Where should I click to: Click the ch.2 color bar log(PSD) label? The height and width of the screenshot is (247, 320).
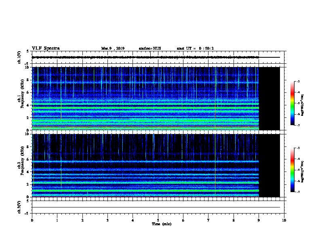click(x=303, y=172)
